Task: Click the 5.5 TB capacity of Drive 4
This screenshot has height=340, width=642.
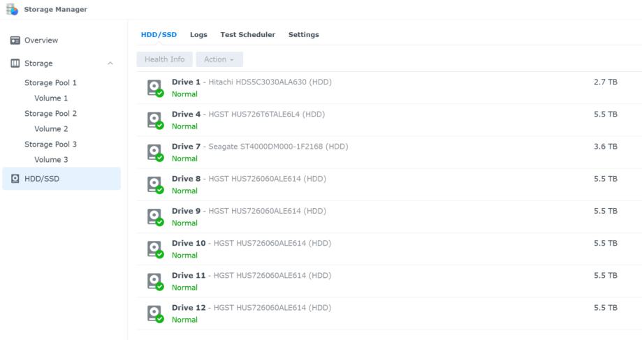Action: [x=606, y=114]
